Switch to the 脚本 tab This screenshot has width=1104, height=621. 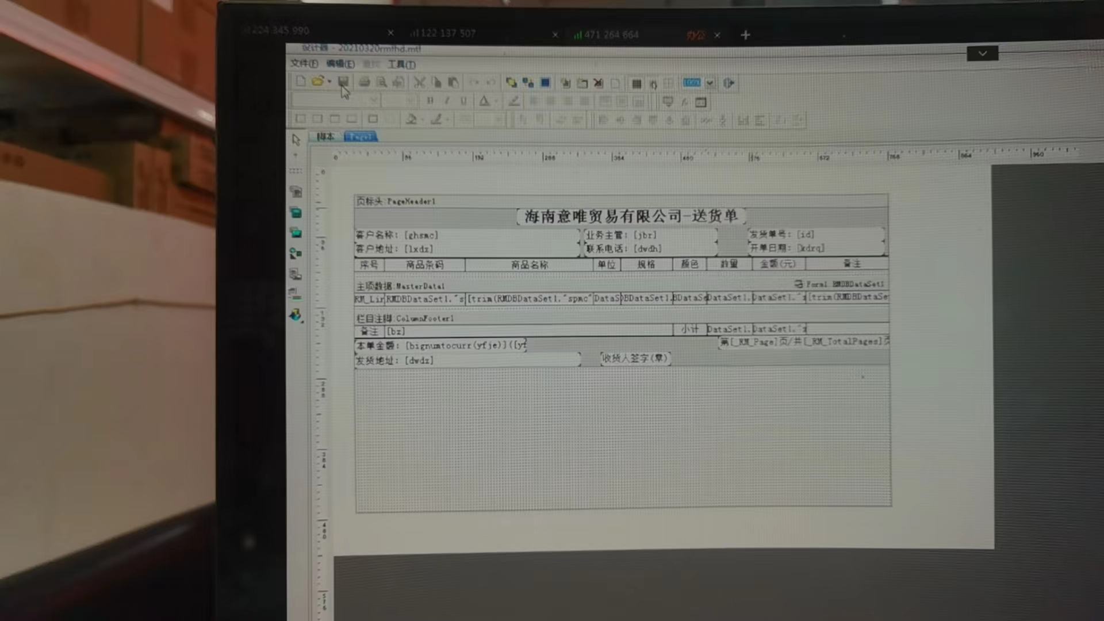(325, 137)
